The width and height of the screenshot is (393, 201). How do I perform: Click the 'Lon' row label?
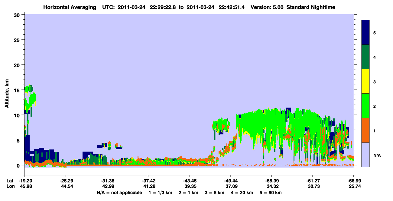(x=10, y=186)
